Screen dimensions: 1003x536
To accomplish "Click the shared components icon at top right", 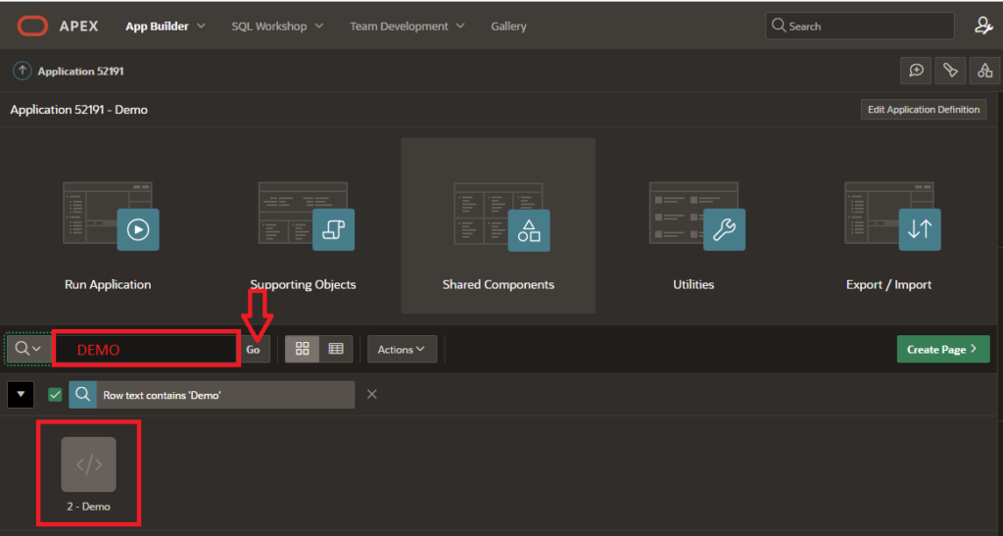I will point(984,71).
